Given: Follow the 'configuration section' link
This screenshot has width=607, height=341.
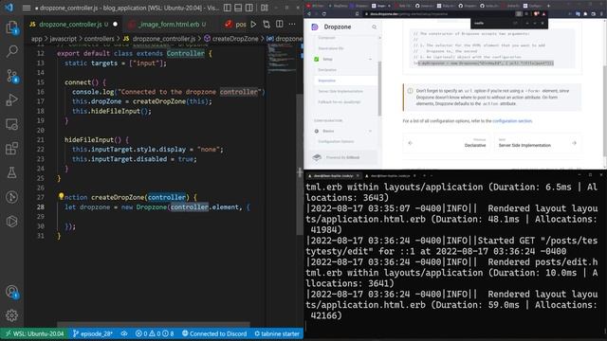Looking at the screenshot, I should [512, 121].
